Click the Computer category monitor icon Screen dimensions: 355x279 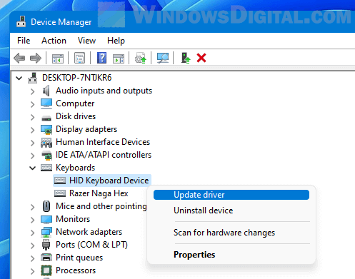pyautogui.click(x=46, y=103)
